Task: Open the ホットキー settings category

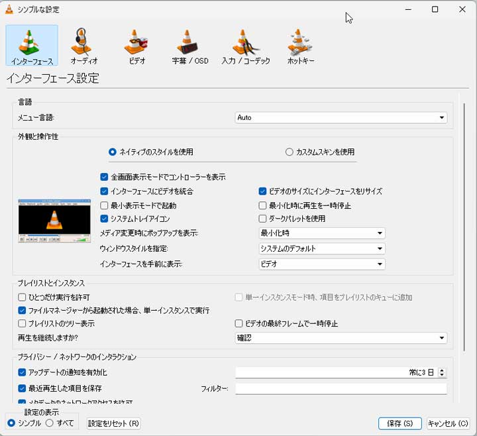Action: tap(301, 45)
